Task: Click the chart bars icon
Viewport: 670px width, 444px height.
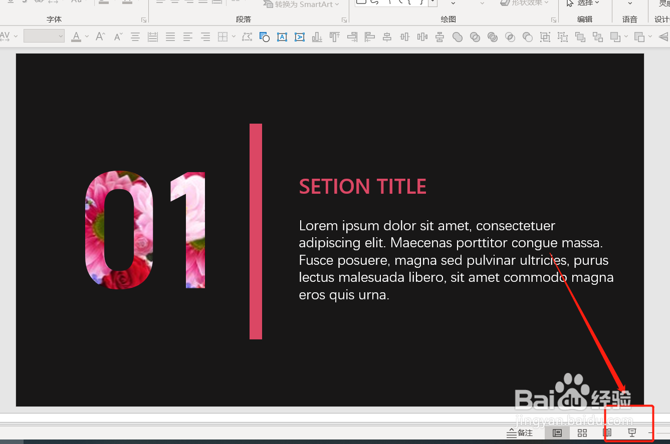Action: (317, 37)
